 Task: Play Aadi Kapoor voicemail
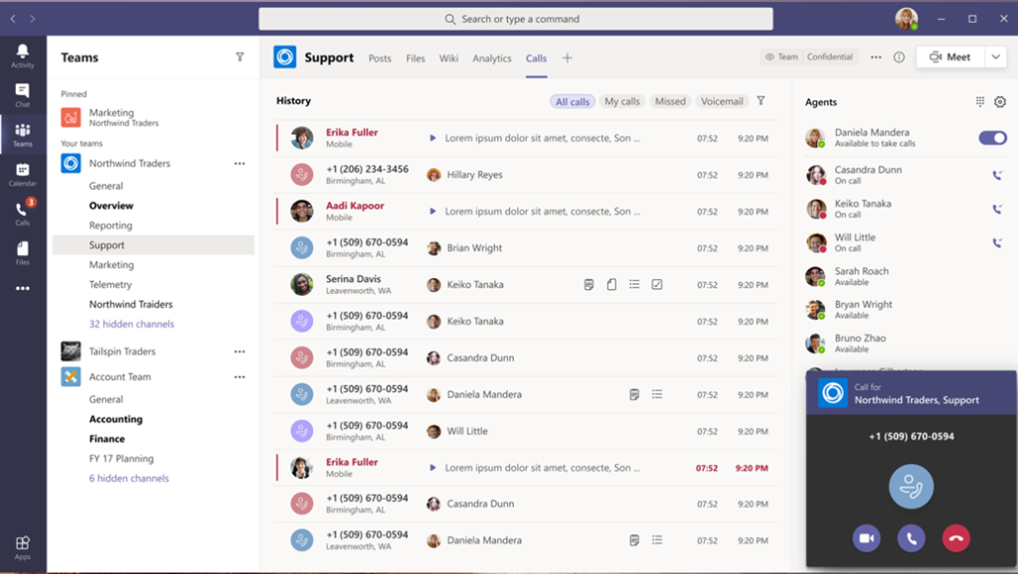[432, 212]
